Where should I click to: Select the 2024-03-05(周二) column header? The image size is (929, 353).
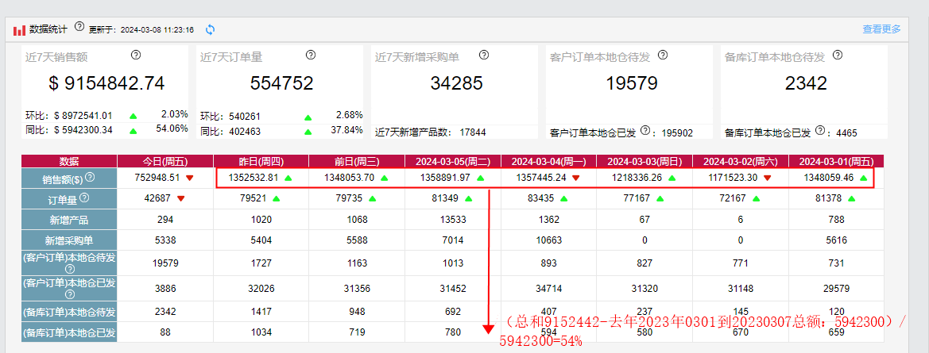[453, 161]
